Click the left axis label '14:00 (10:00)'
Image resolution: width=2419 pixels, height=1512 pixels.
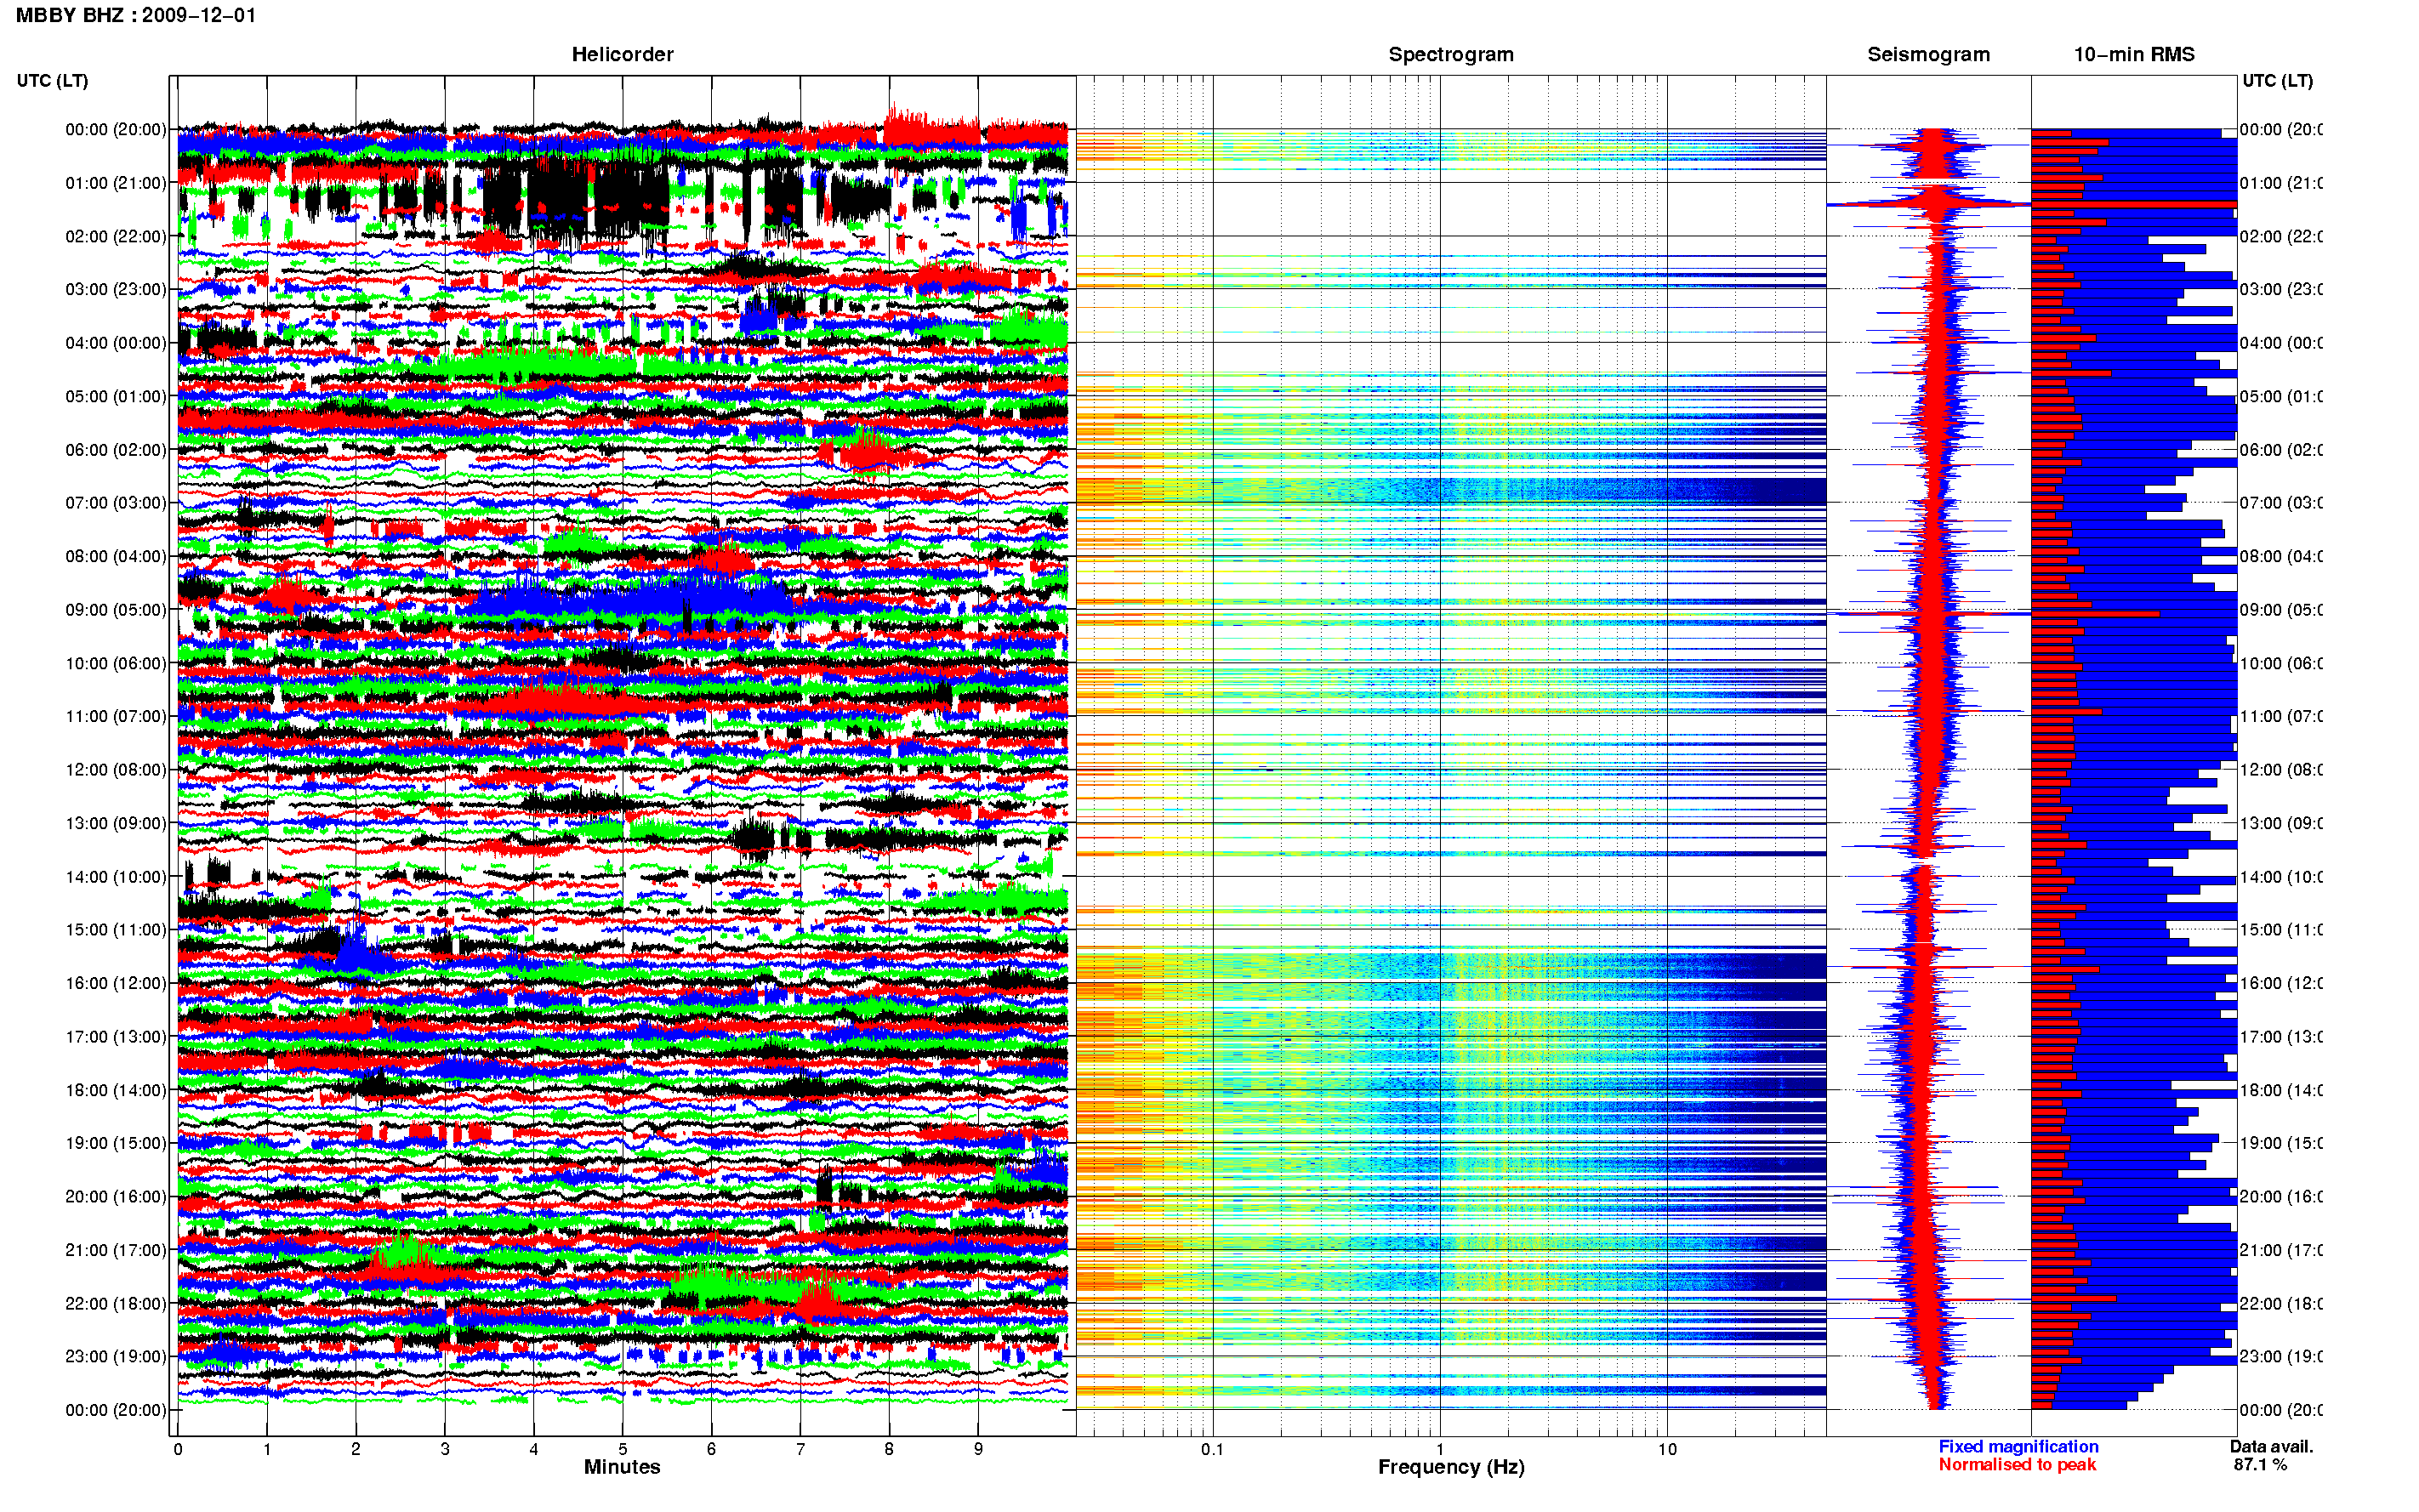[116, 877]
